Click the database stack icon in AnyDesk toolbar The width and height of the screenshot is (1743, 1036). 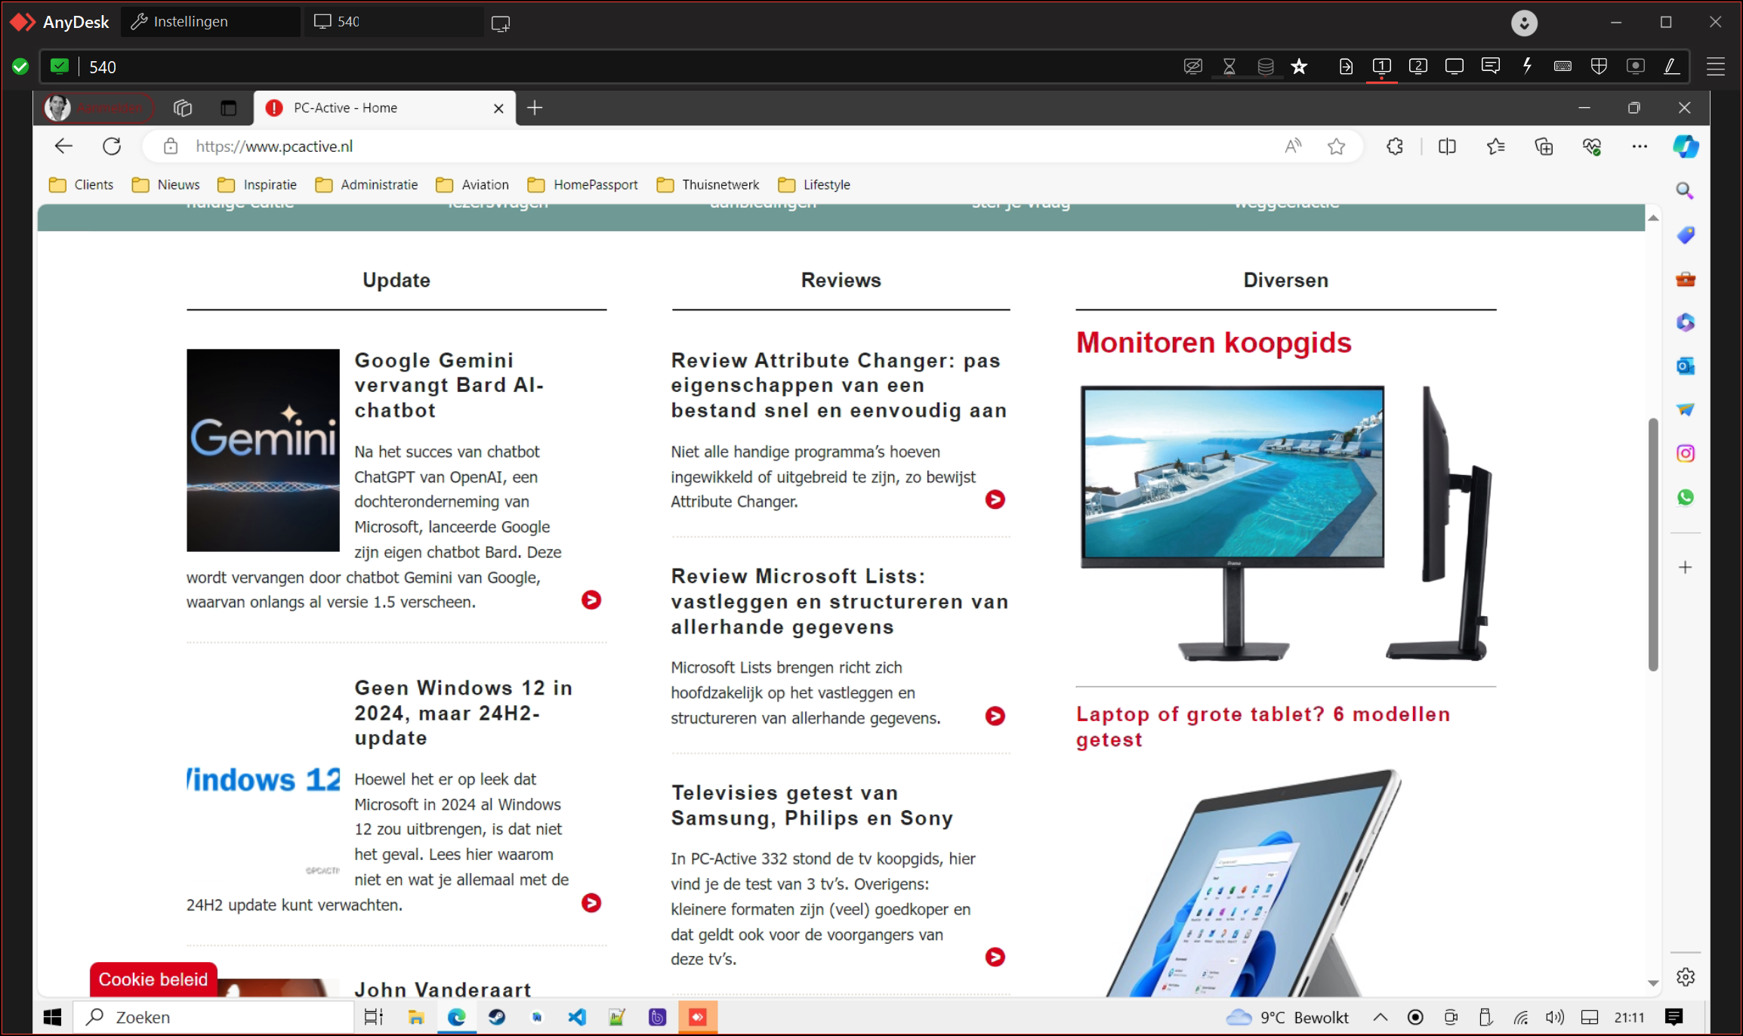[x=1266, y=66]
